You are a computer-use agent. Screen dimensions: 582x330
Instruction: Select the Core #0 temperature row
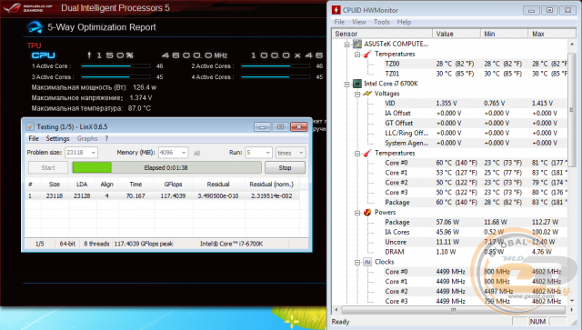tap(476, 163)
